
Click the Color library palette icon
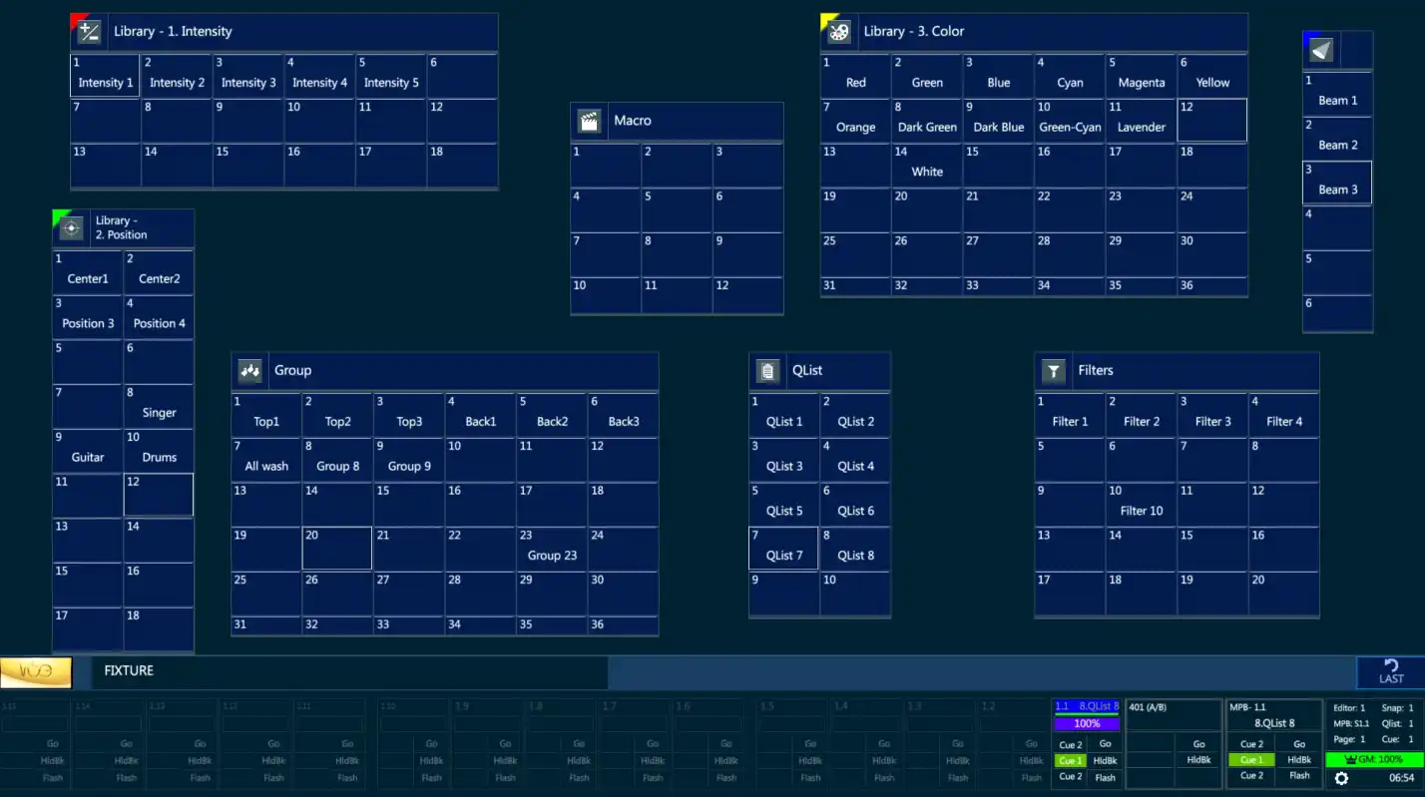[x=839, y=32]
